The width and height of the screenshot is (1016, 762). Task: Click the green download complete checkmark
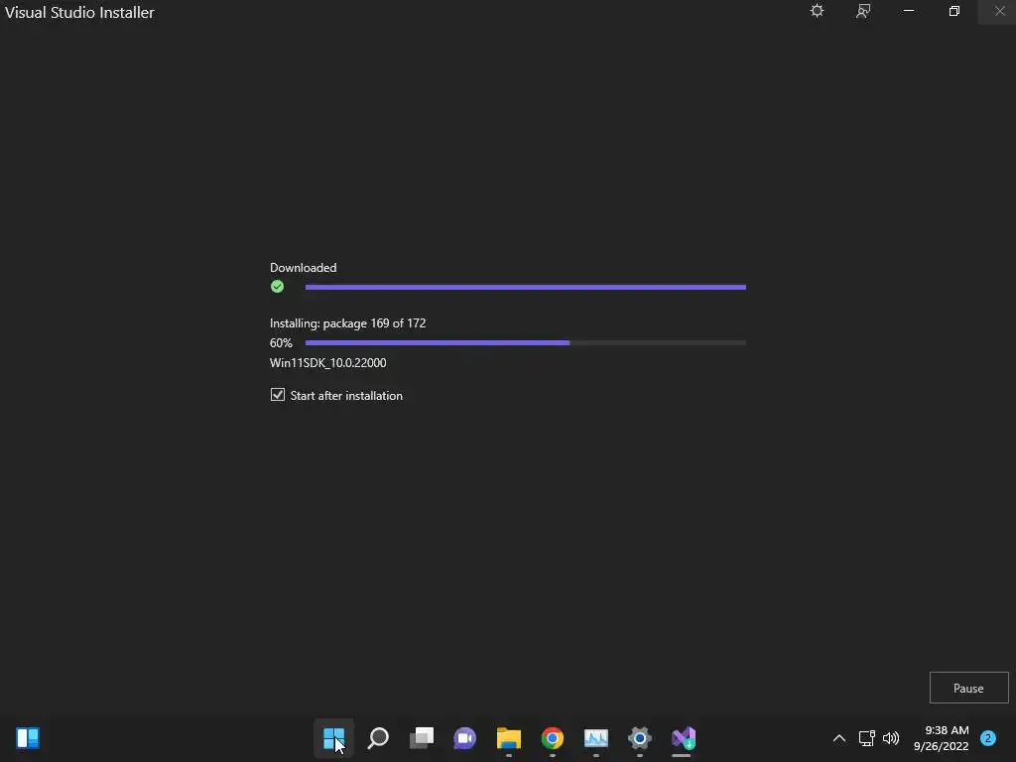(278, 287)
